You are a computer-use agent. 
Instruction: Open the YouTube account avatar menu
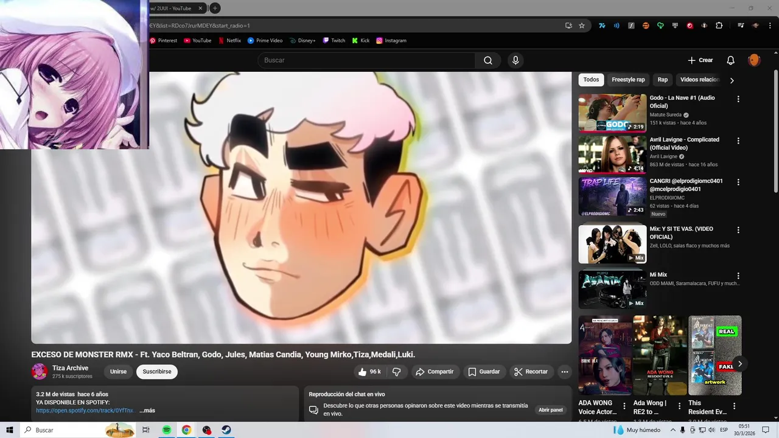tap(754, 60)
